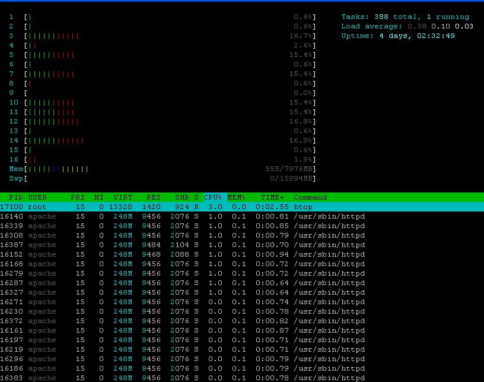The height and width of the screenshot is (382, 484).
Task: Click the VIRT column header
Action: pos(123,197)
